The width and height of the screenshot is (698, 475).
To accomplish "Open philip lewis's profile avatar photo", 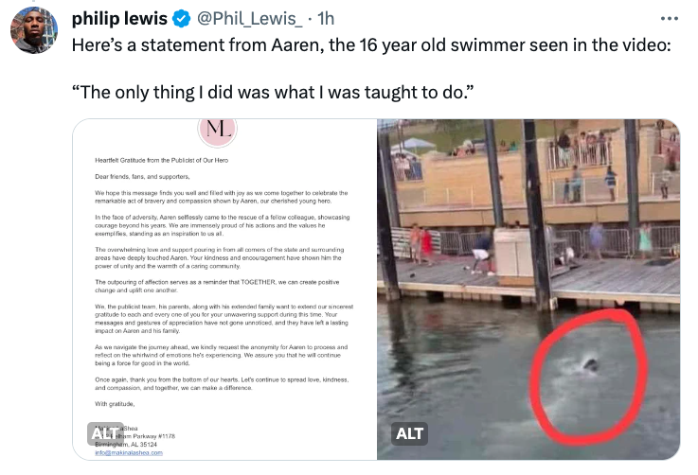I will coord(34,30).
